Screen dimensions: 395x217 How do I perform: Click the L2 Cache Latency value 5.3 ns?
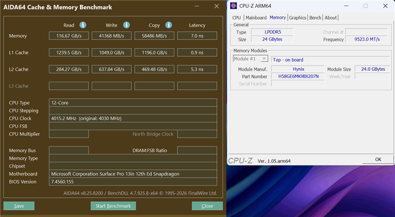[x=197, y=69]
